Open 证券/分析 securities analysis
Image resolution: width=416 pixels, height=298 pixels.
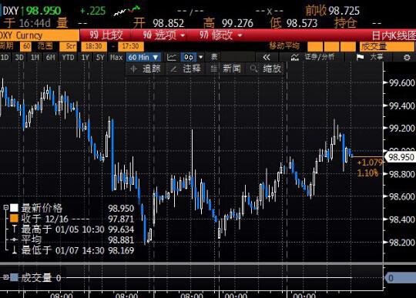(x=313, y=57)
